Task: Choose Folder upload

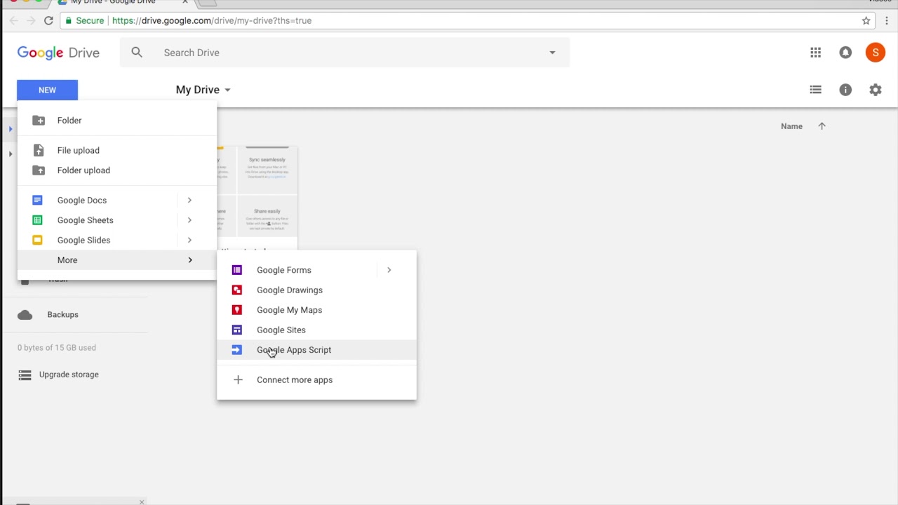Action: coord(117,170)
